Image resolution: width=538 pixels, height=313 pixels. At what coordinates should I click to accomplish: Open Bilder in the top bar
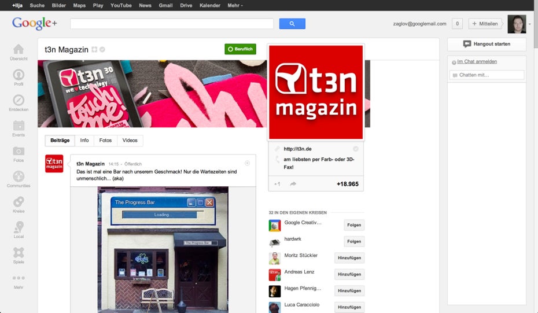58,5
